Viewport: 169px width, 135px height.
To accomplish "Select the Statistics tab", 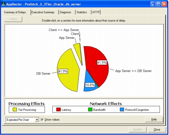I will pyautogui.click(x=82, y=12).
